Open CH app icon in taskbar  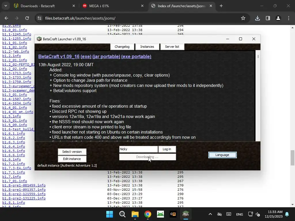pos(173,214)
